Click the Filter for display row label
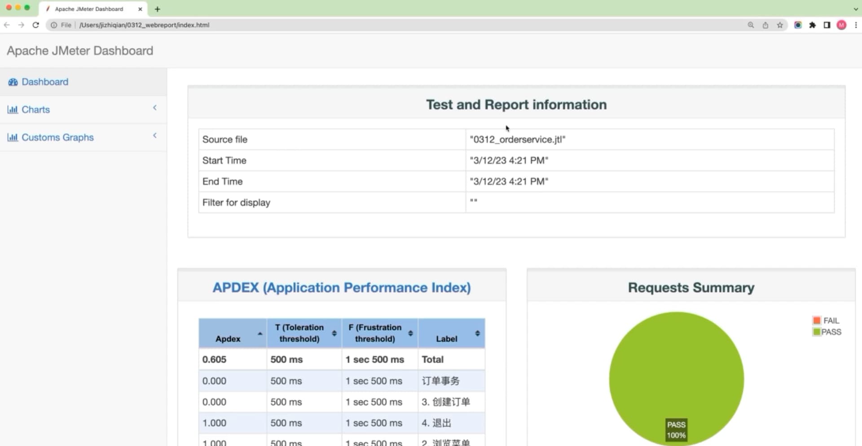Image resolution: width=862 pixels, height=446 pixels. 236,203
